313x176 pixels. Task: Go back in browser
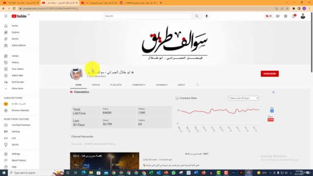click(x=3, y=9)
